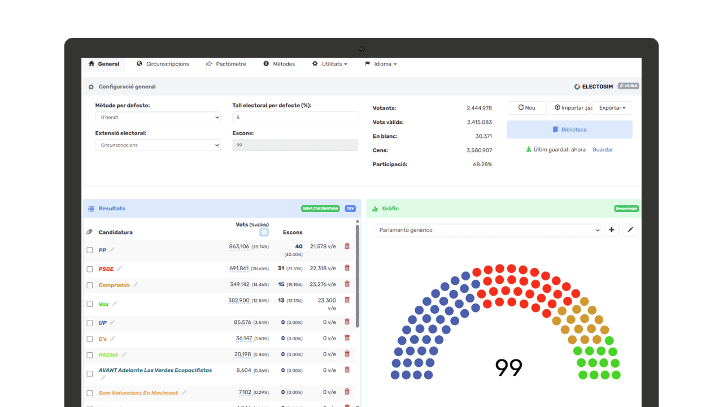Click the clock icon under the Vots header
Screen dimensions: 723x407
pos(264,232)
